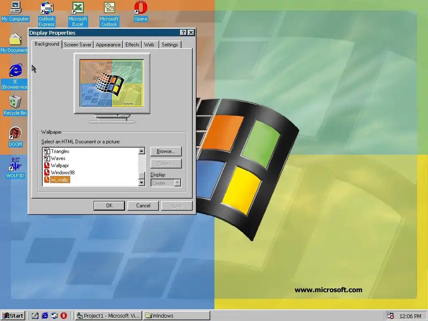Click the wallpaper list scrollbar thumb
The height and width of the screenshot is (321, 428).
[x=142, y=175]
